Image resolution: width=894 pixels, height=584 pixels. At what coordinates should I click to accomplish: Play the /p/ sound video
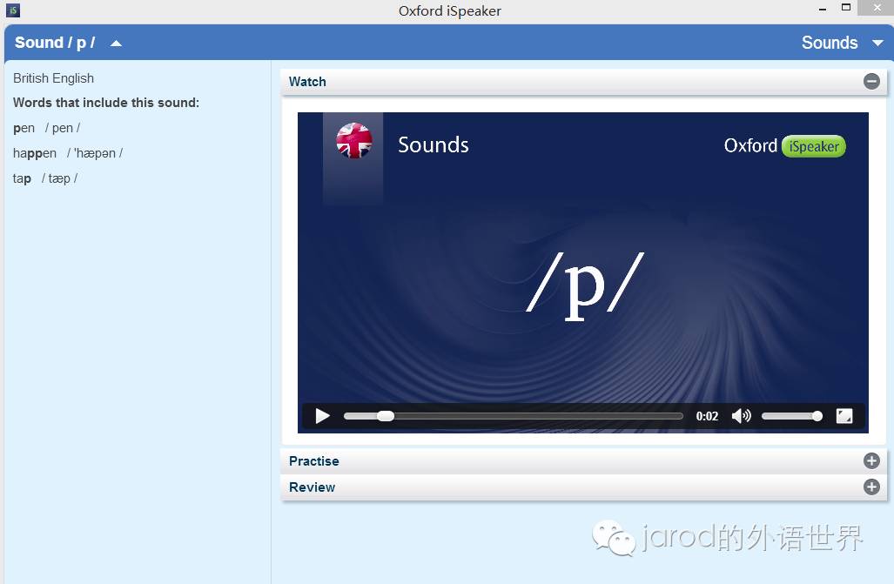pyautogui.click(x=323, y=416)
